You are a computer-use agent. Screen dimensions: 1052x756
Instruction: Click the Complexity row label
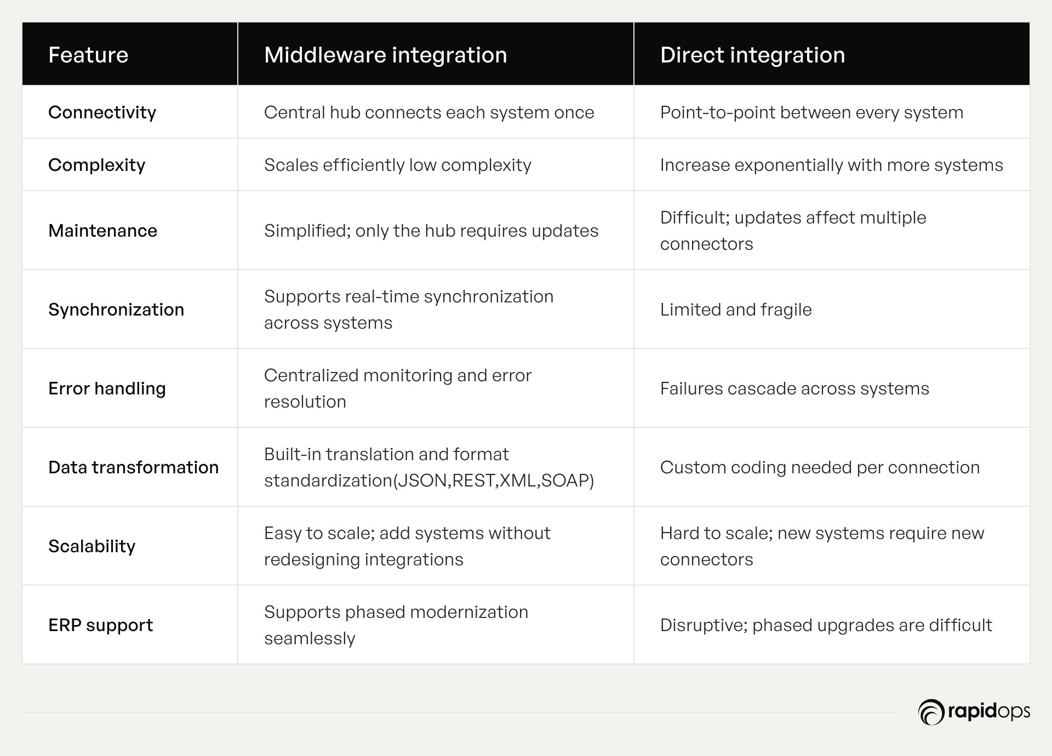pos(96,165)
